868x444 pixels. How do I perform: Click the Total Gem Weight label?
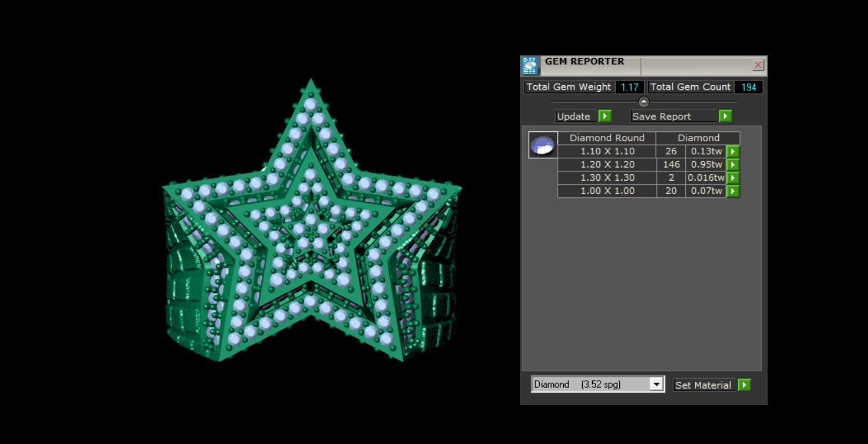tap(569, 87)
